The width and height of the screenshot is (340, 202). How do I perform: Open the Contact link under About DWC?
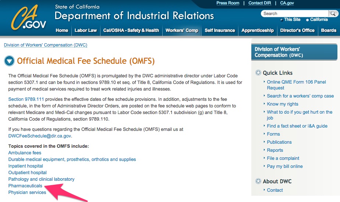tap(275, 190)
